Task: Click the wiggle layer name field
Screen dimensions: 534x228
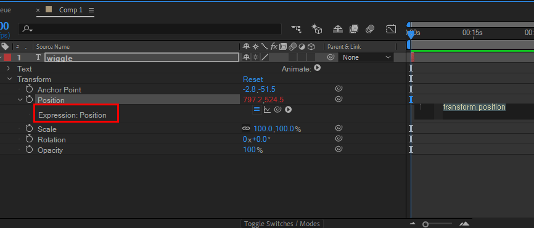Action: click(x=142, y=57)
